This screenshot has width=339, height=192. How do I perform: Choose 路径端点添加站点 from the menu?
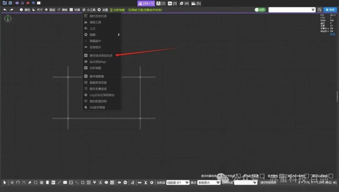(102, 55)
